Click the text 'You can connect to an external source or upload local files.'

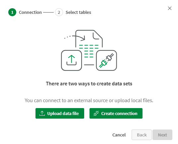tap(89, 101)
